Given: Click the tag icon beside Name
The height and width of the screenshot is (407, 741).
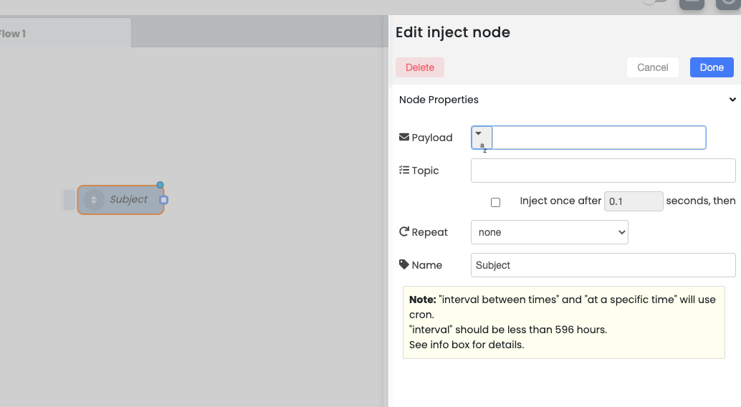Looking at the screenshot, I should [x=403, y=264].
